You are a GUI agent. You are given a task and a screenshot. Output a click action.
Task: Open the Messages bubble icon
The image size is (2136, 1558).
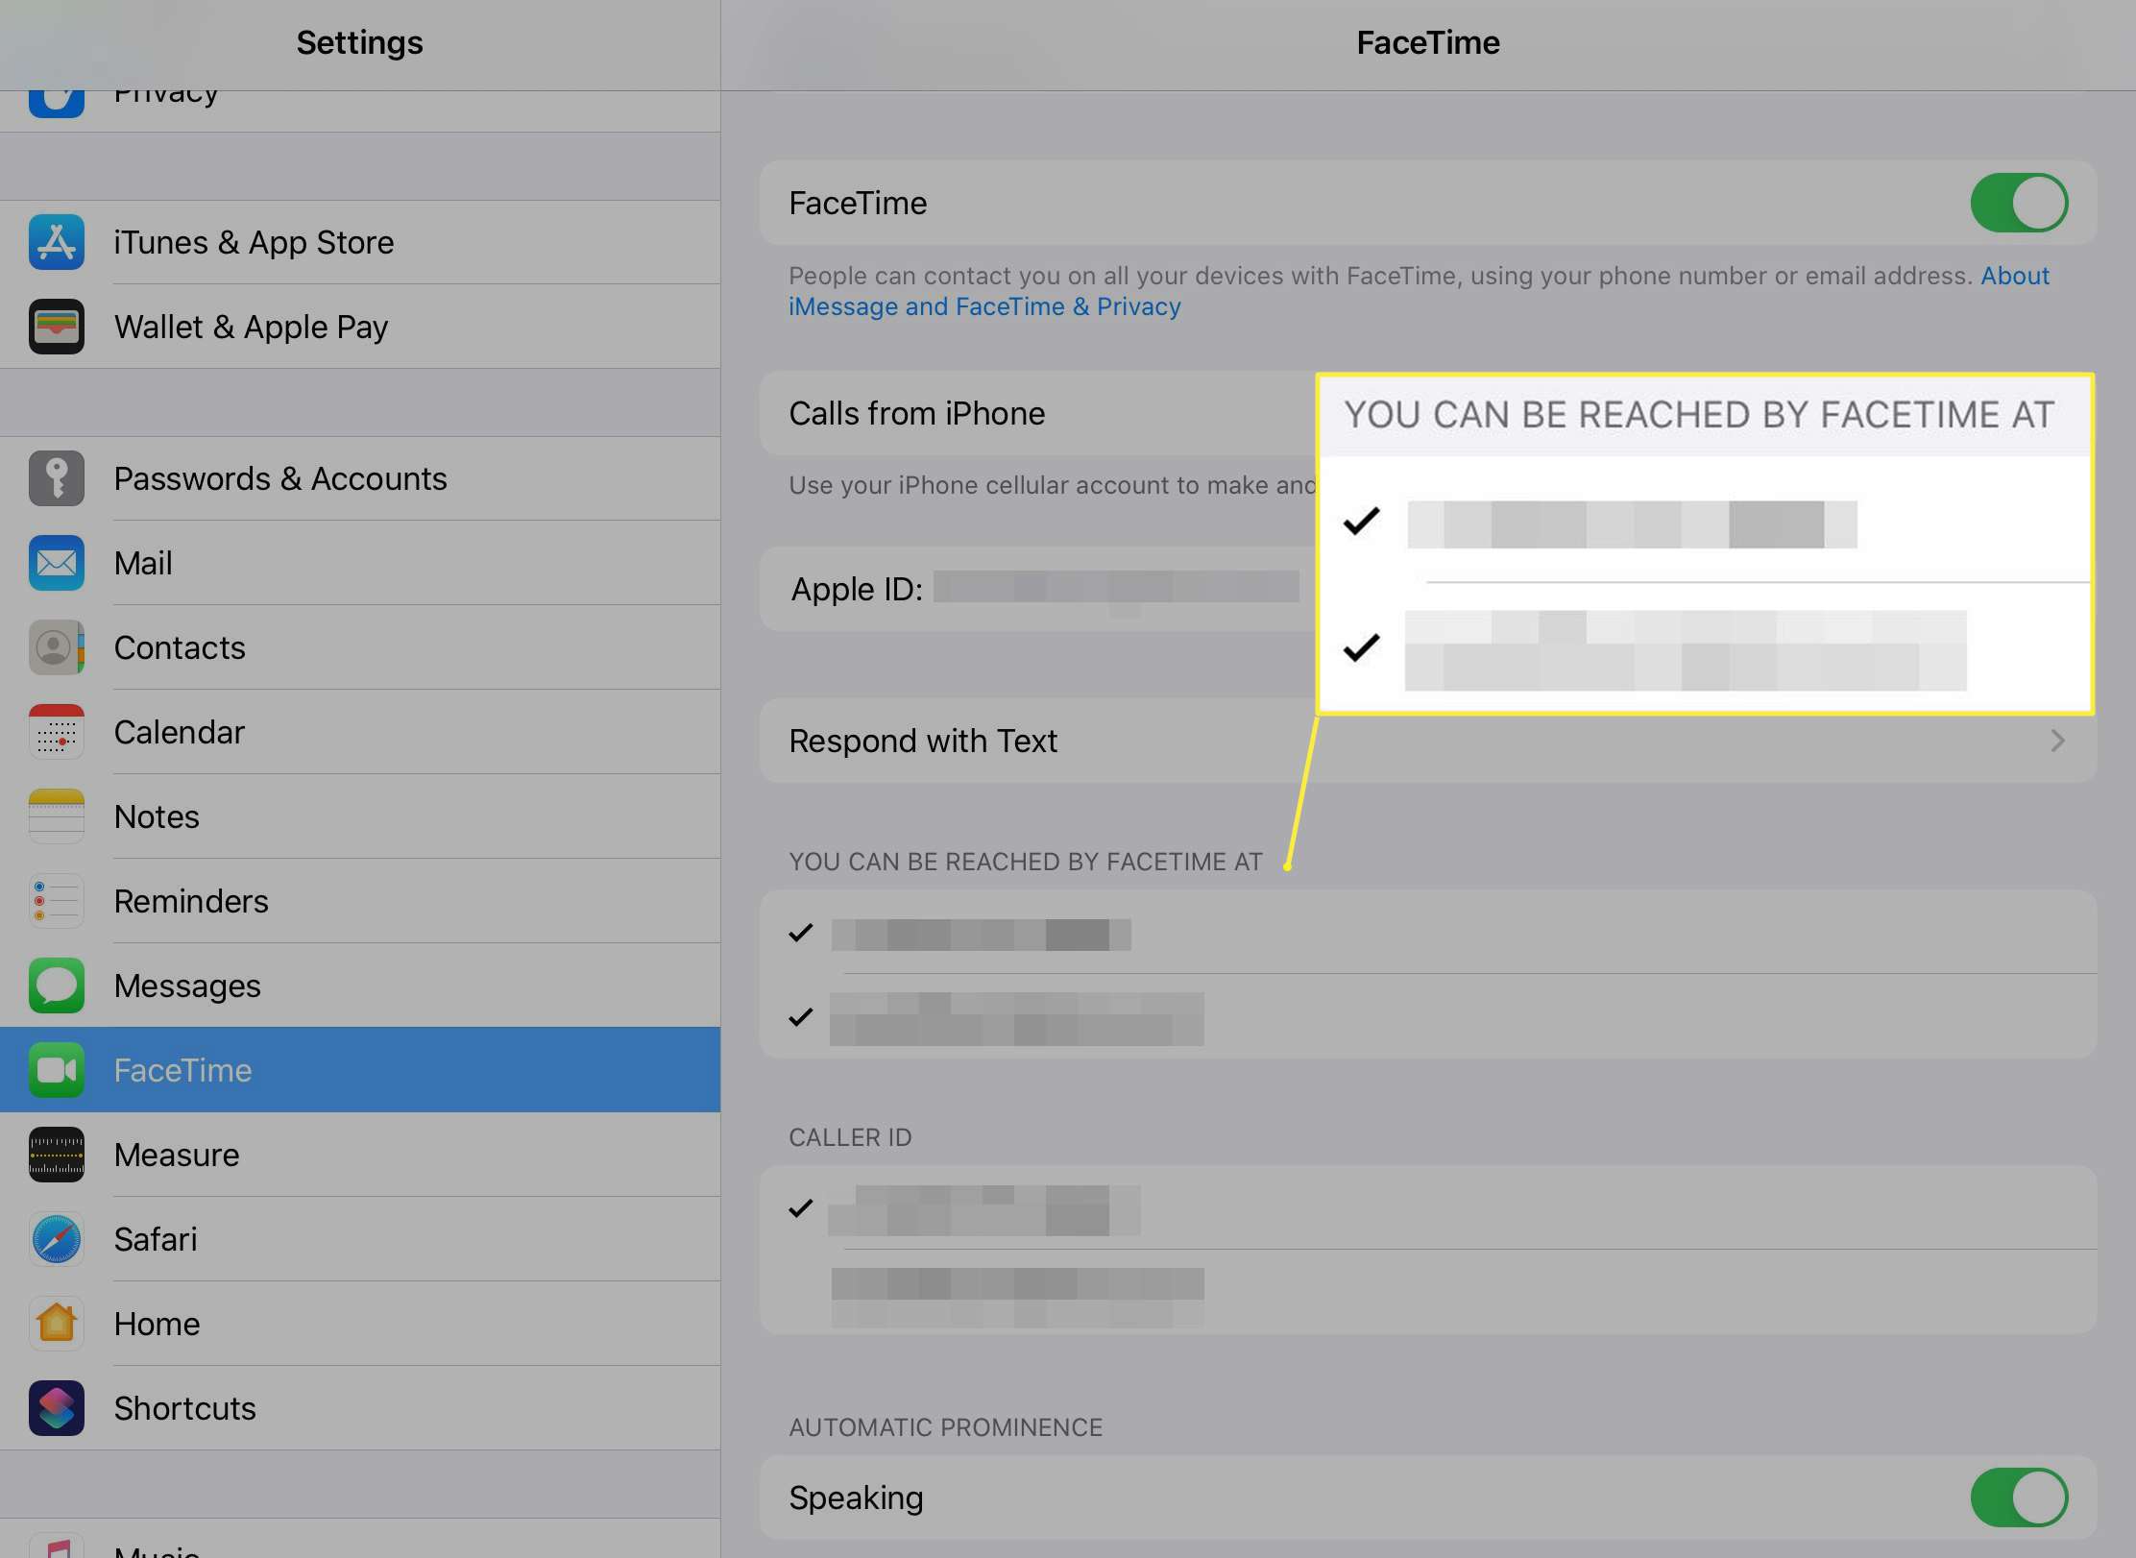(x=57, y=986)
